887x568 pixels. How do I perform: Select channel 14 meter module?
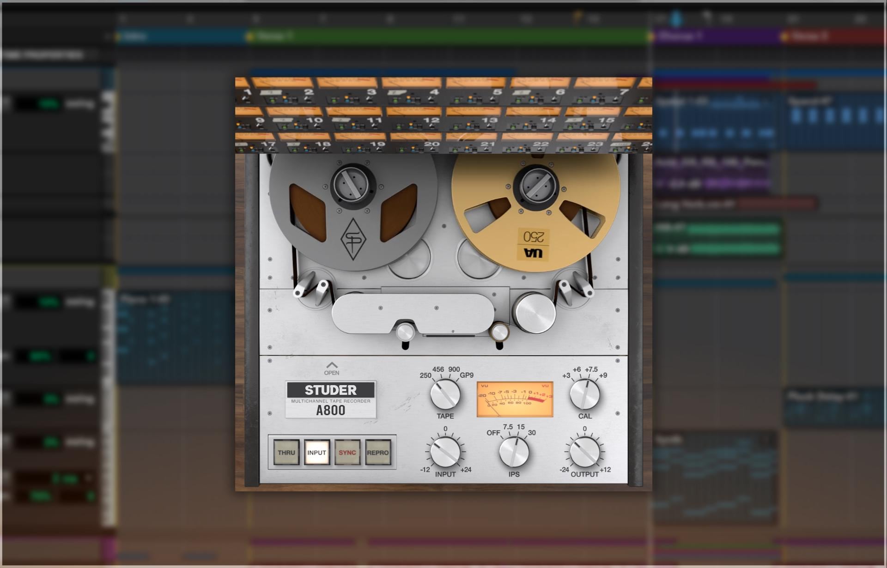(533, 119)
